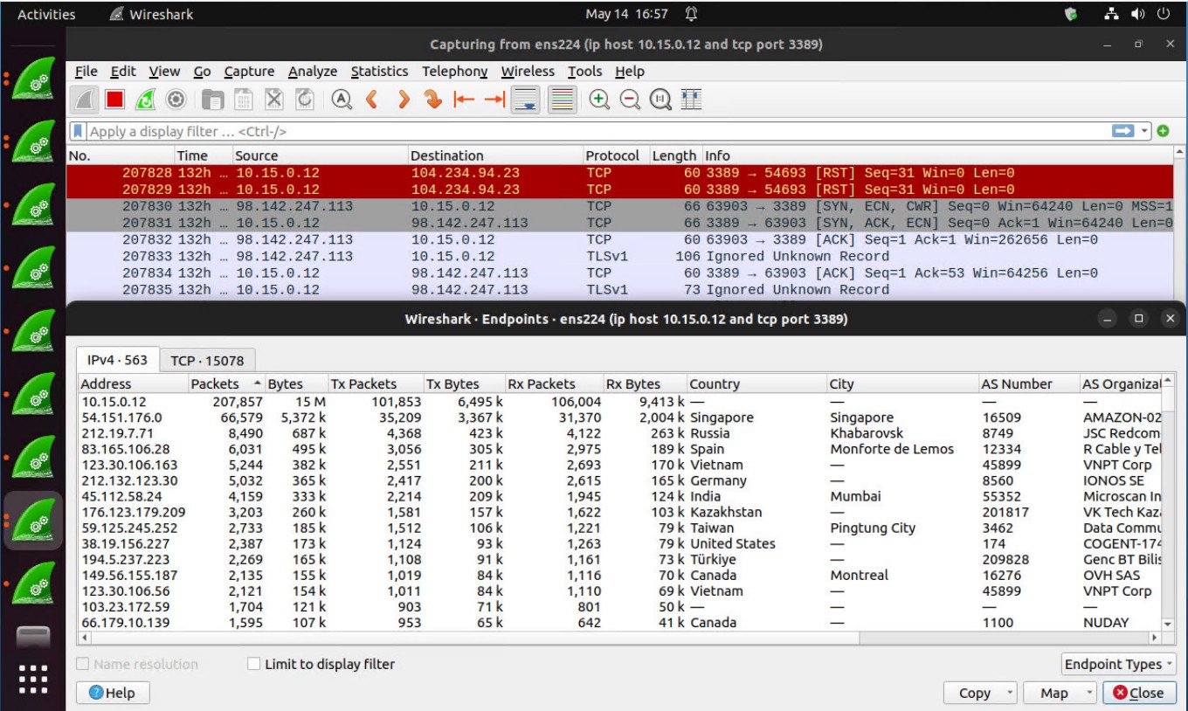This screenshot has height=711, width=1188.
Task: Open the display filter history dropdown arrow
Action: (x=1145, y=131)
